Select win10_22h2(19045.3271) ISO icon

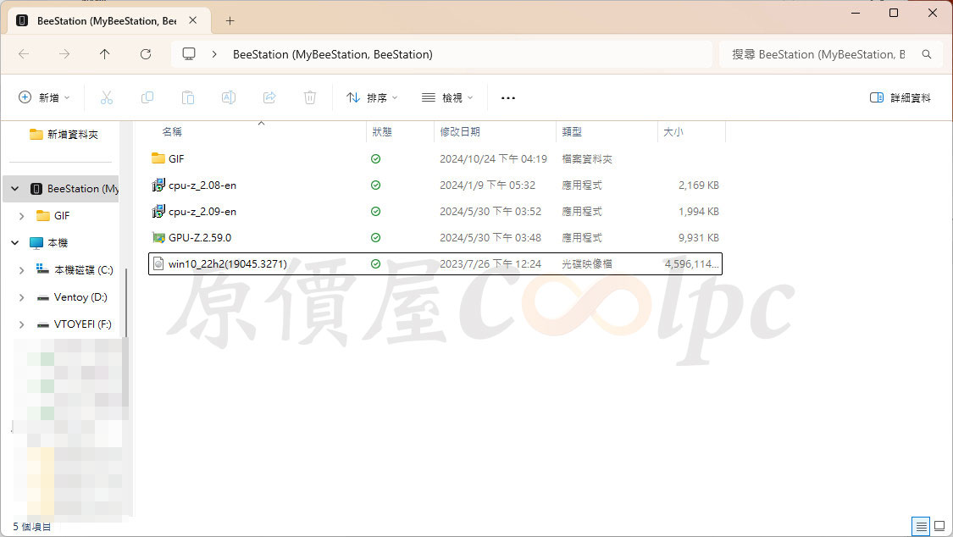click(158, 263)
